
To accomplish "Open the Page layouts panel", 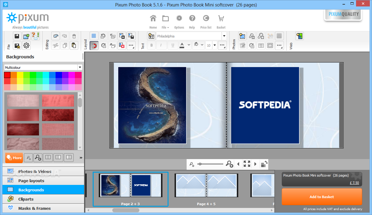I will pyautogui.click(x=43, y=181).
